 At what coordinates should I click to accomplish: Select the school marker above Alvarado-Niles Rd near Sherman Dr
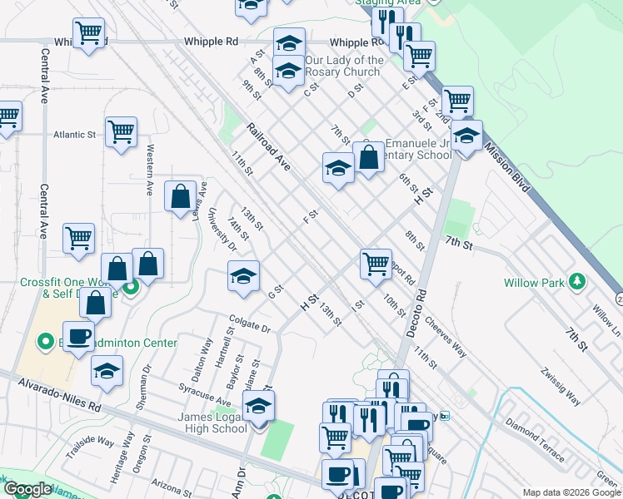pos(107,371)
